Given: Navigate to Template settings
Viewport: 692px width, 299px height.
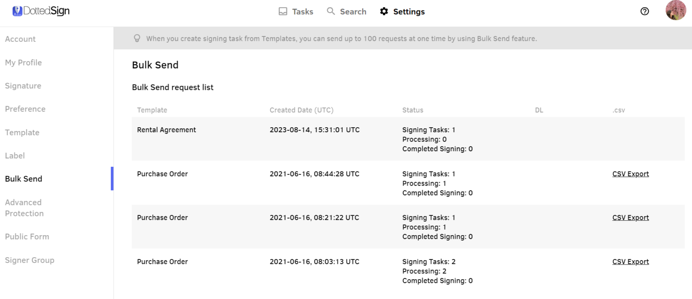Looking at the screenshot, I should [x=22, y=133].
